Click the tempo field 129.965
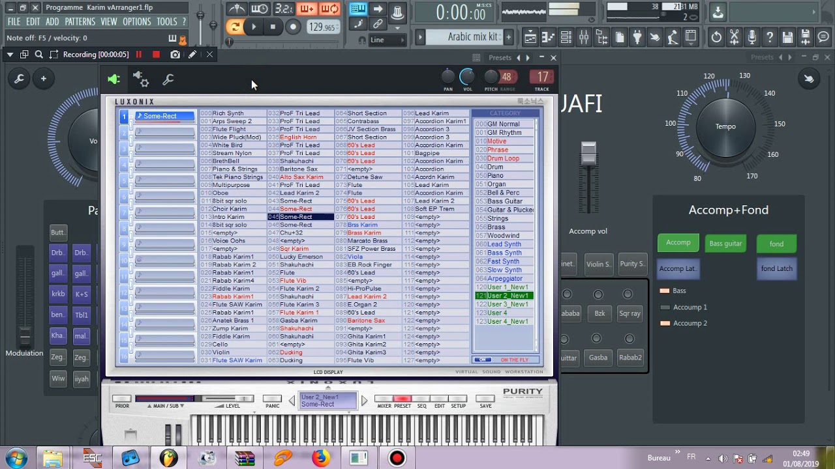The width and height of the screenshot is (835, 469). (322, 27)
